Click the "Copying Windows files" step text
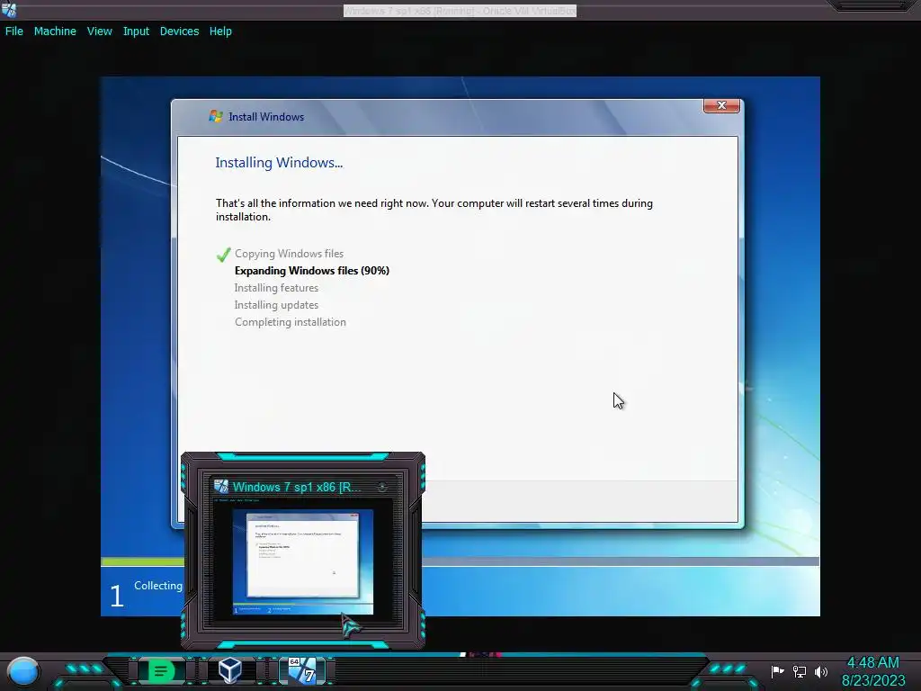This screenshot has height=691, width=921. click(289, 254)
